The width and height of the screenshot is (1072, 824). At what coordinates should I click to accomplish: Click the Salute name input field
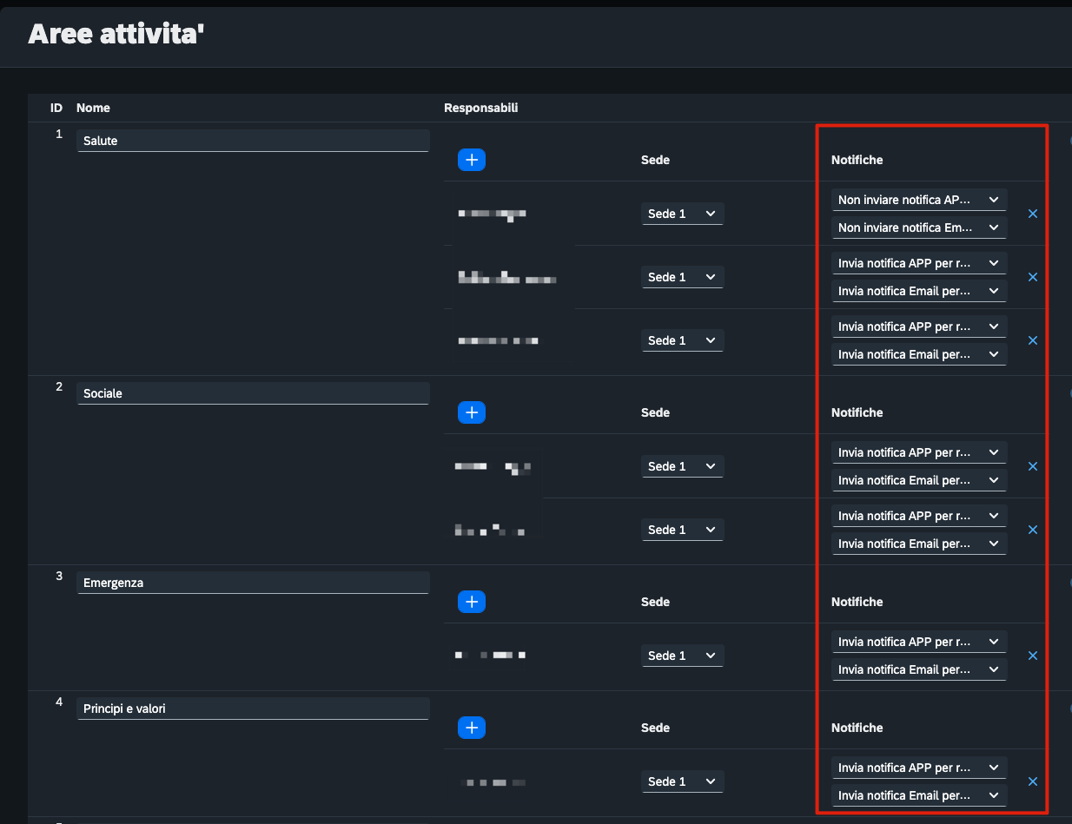tap(253, 141)
